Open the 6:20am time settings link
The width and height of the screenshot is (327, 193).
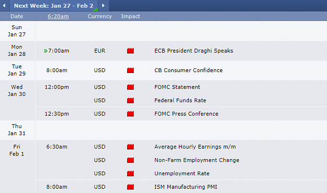pos(58,16)
